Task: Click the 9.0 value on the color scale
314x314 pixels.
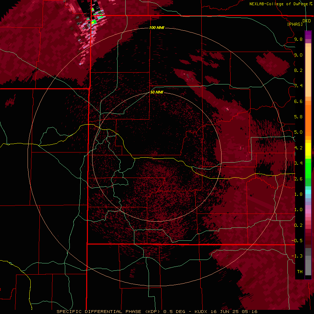Action: point(298,55)
